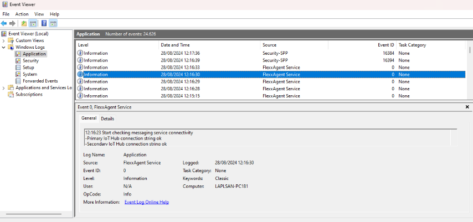
Task: Click the Back arrow toolbar icon
Action: pos(4,23)
